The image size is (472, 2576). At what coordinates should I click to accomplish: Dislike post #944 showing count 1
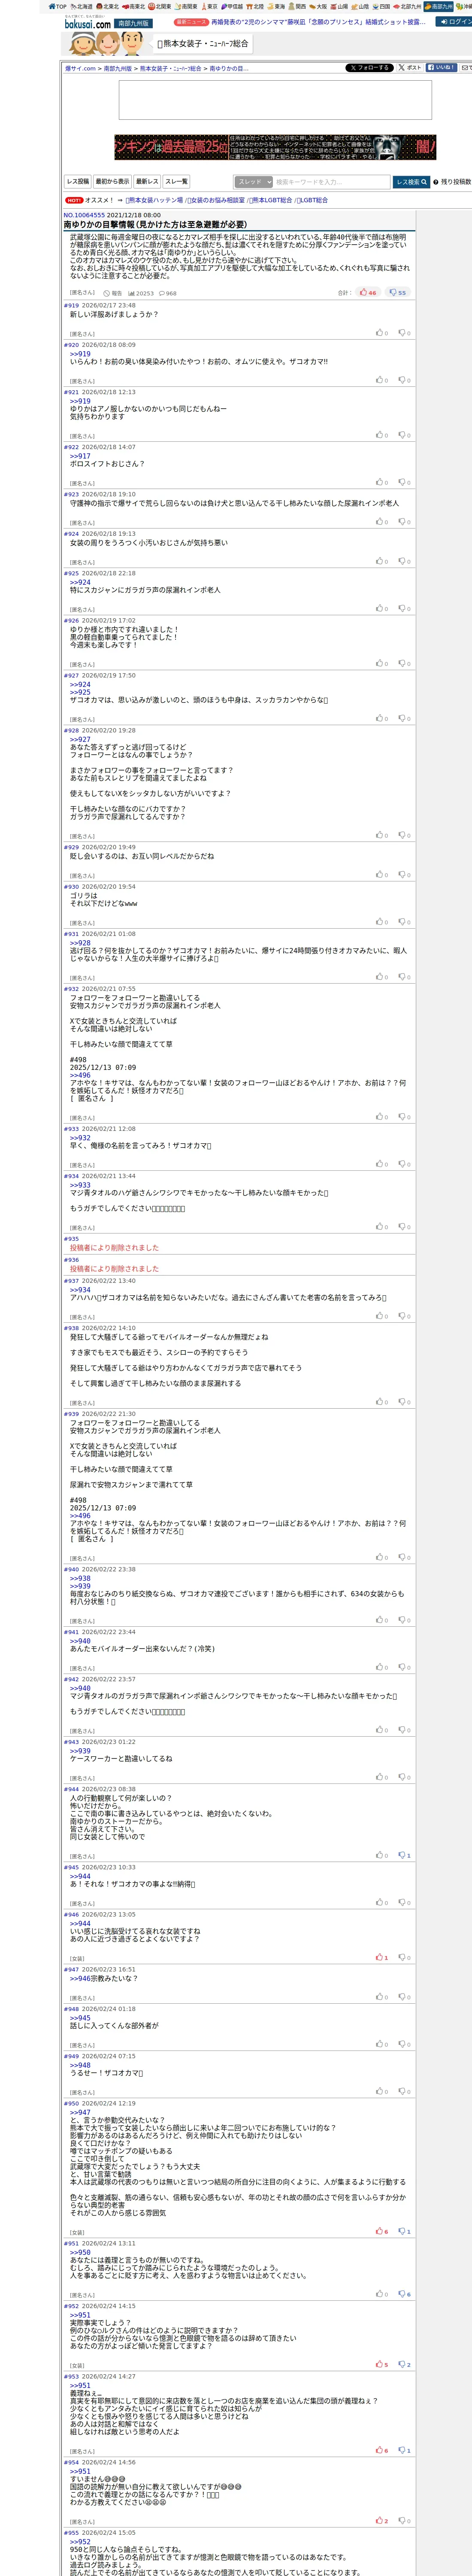pos(404,1855)
